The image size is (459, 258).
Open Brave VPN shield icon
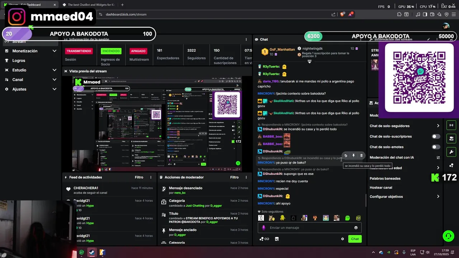[x=446, y=14]
